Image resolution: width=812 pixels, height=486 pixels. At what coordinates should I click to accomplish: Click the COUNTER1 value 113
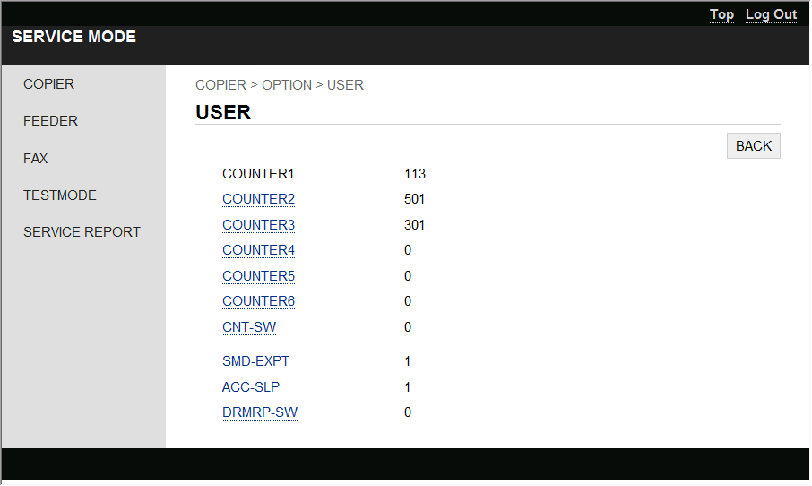click(x=415, y=174)
